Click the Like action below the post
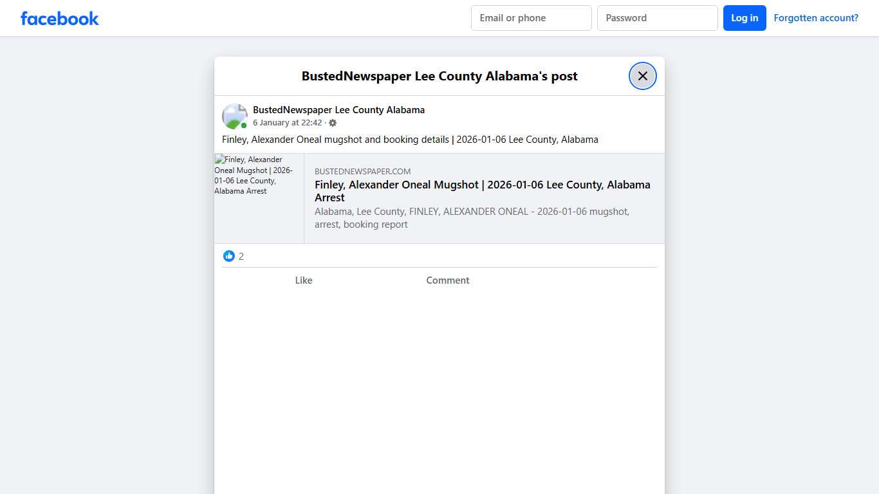 click(x=303, y=280)
